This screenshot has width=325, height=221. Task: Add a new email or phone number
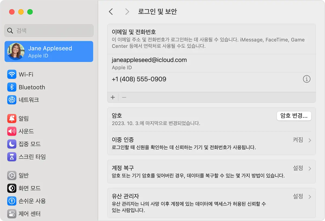(x=113, y=97)
